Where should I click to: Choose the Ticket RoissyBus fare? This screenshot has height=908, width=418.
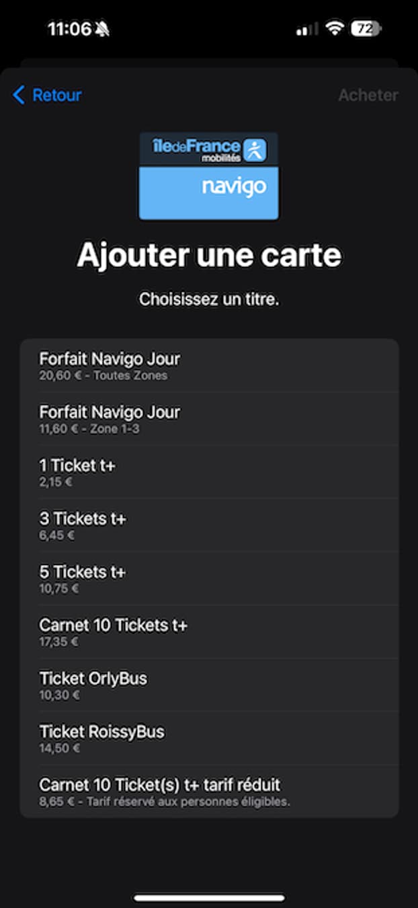[x=208, y=738]
